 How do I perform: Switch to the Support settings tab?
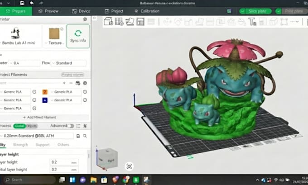[x=43, y=145]
